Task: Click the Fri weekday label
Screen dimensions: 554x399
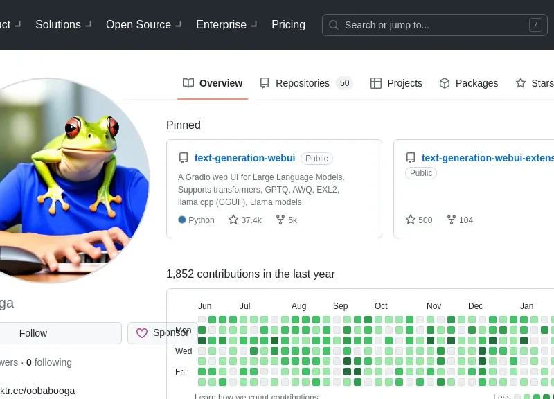Action: point(180,371)
